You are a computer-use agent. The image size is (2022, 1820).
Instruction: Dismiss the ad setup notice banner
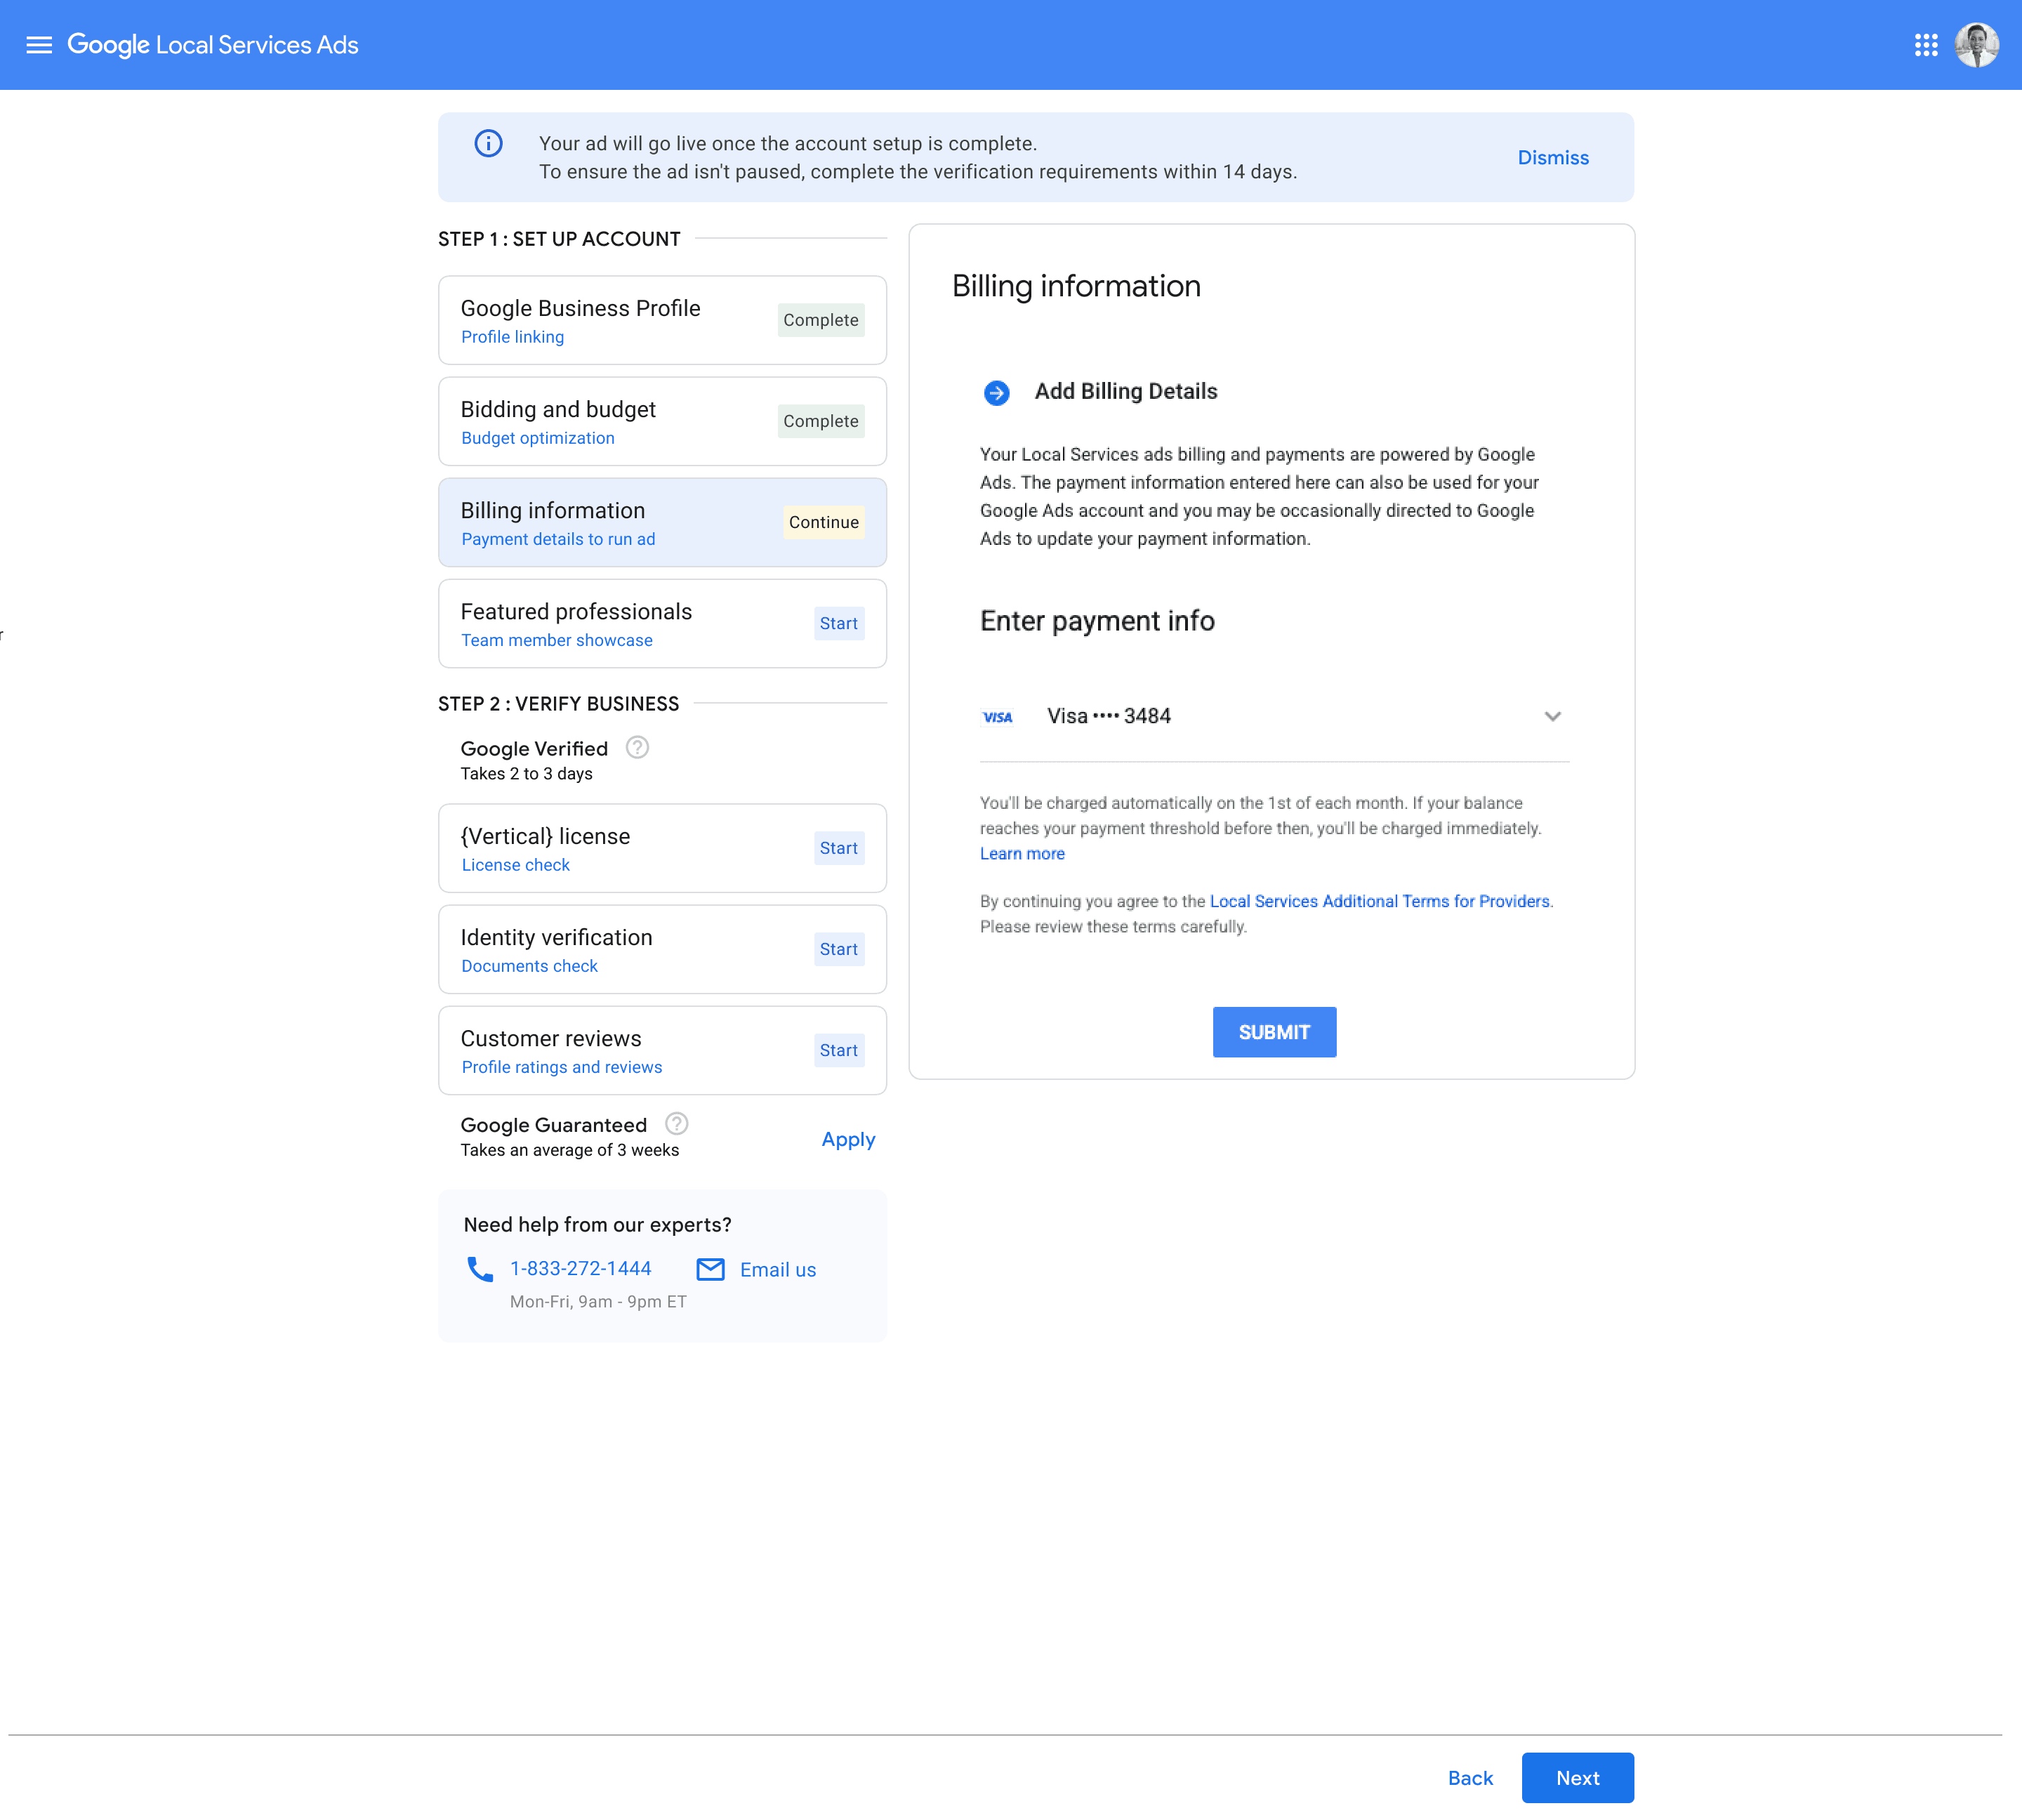1553,157
